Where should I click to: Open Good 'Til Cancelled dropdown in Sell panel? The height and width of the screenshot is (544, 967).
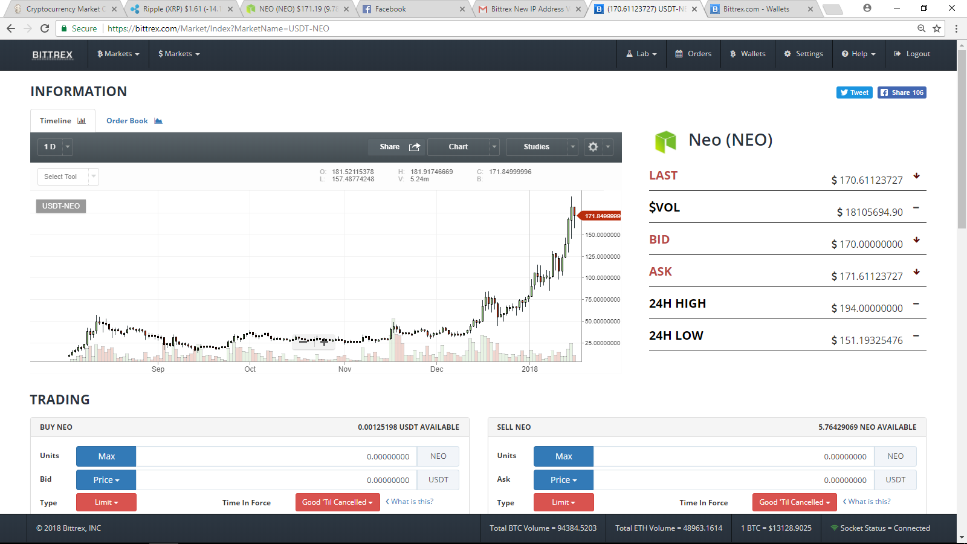(794, 502)
